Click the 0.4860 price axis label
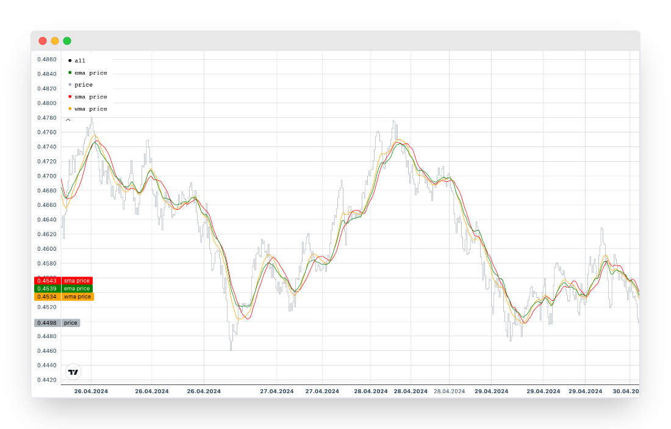Image resolution: width=671 pixels, height=429 pixels. pos(47,59)
